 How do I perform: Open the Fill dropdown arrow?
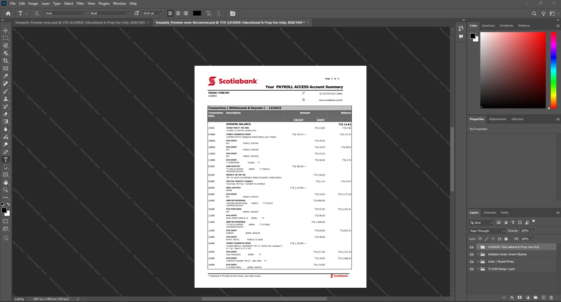tap(532, 238)
